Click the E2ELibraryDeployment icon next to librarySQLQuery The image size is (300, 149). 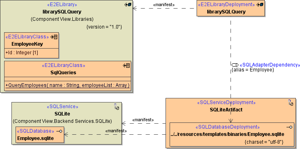click(x=260, y=4)
